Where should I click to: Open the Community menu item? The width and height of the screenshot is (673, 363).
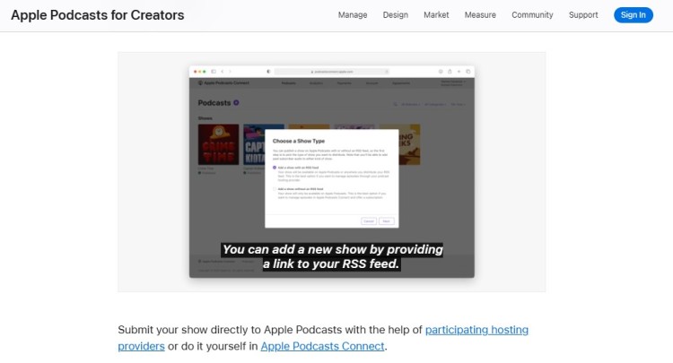(532, 15)
